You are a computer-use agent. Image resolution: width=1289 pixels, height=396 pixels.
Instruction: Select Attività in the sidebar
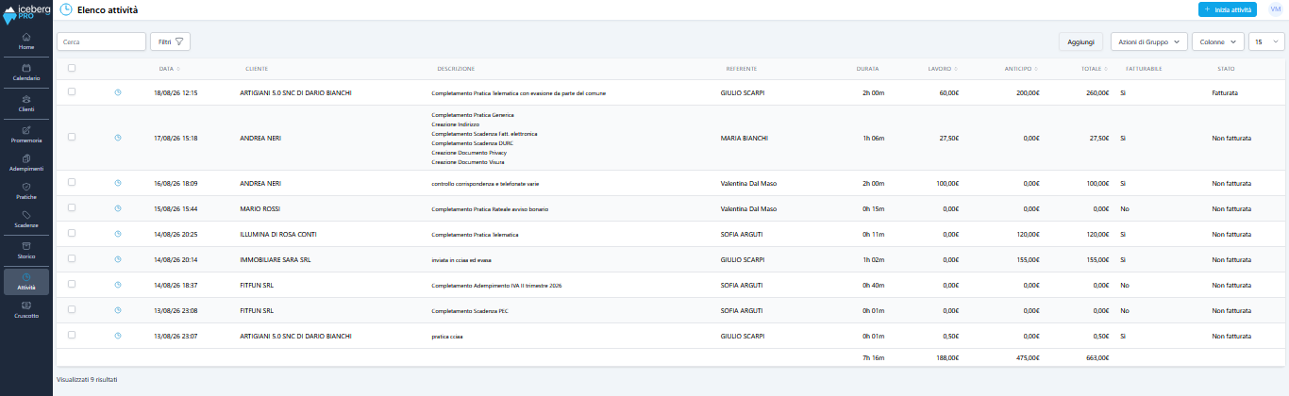25,281
